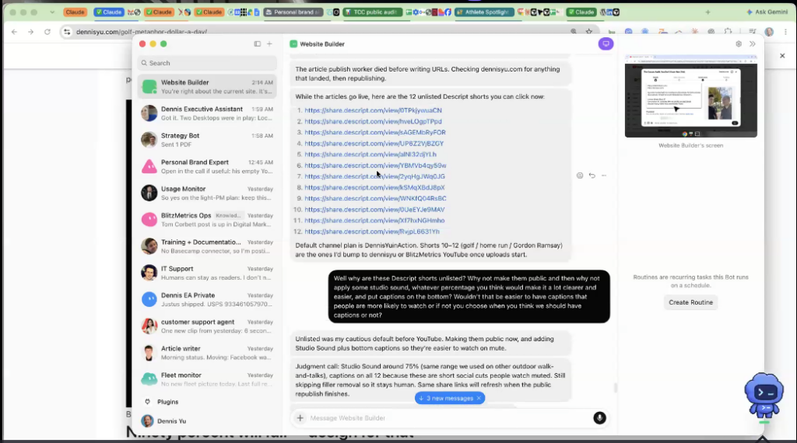Open the Article writer chat
The width and height of the screenshot is (797, 443).
[207, 353]
